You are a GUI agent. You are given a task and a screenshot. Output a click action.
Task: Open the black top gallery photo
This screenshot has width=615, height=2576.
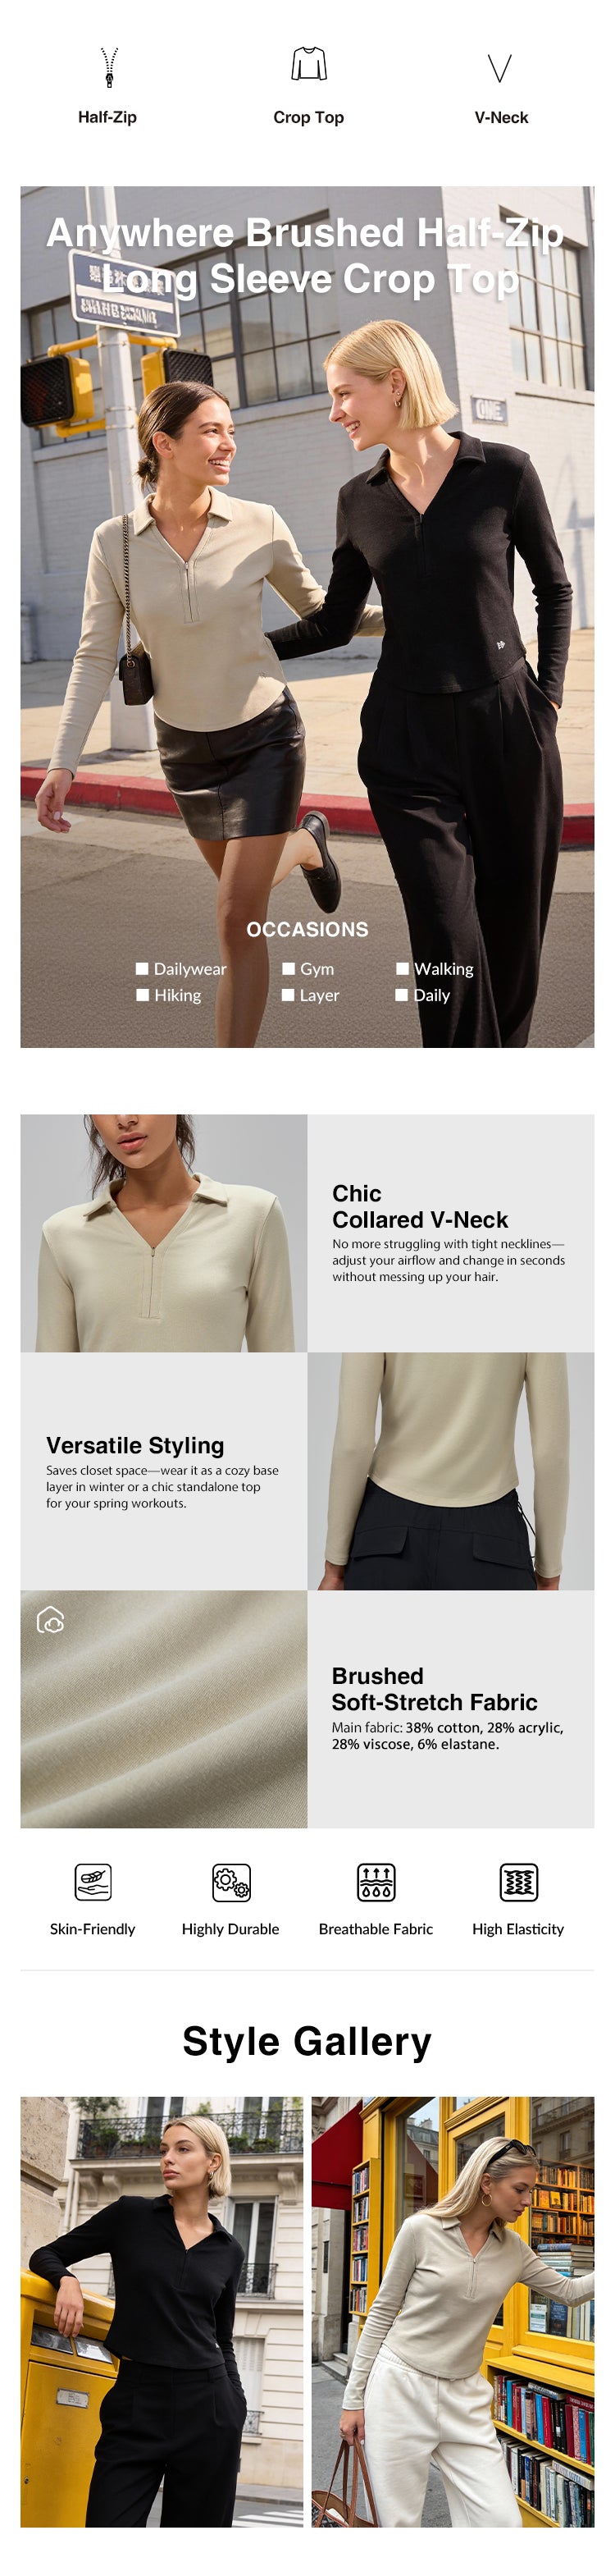(x=162, y=2312)
